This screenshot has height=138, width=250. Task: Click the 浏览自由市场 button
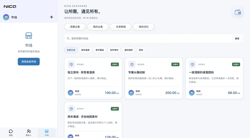pyautogui.click(x=29, y=62)
